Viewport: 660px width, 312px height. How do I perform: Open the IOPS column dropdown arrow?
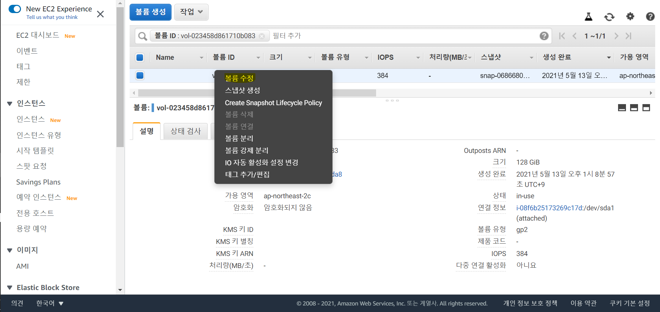click(418, 58)
